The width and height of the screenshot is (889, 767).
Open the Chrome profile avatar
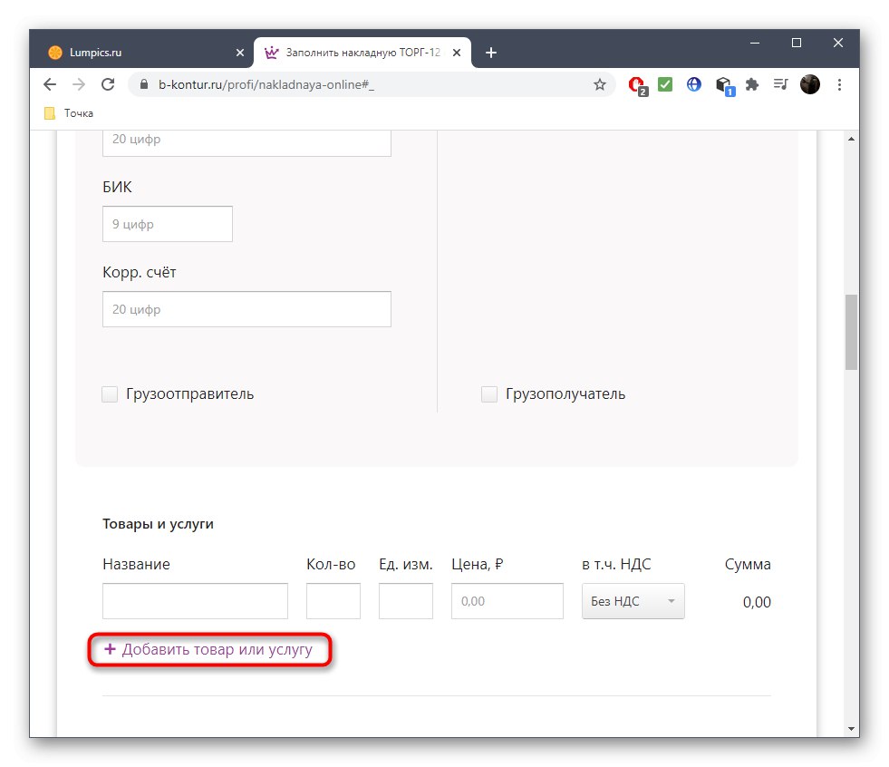(x=809, y=84)
